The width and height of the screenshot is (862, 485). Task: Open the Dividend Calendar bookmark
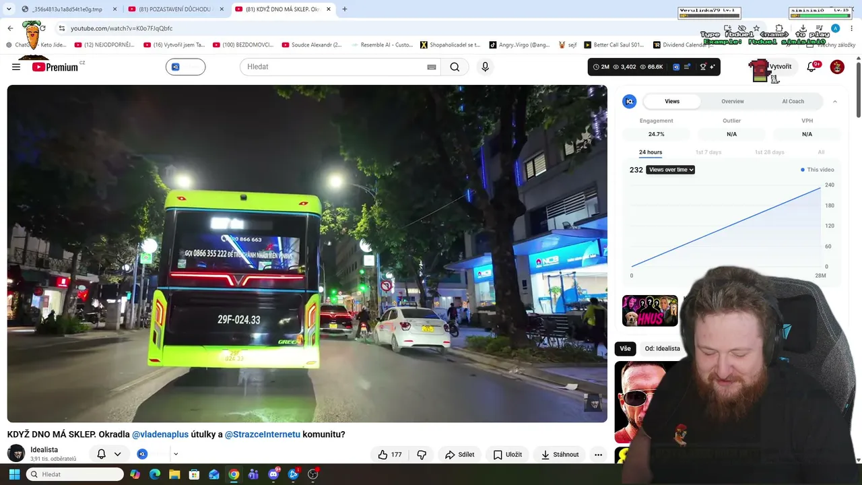coord(683,45)
